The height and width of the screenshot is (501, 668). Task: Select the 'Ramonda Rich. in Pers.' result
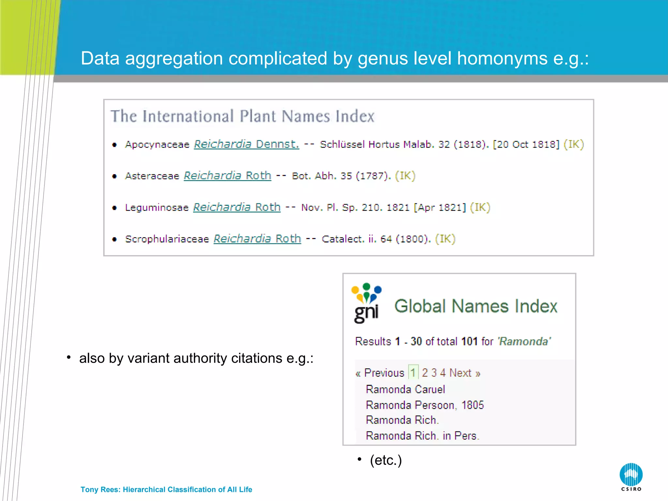tap(423, 436)
